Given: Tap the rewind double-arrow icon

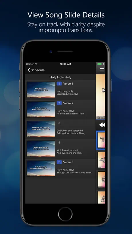Looking at the screenshot, I should [102, 125].
